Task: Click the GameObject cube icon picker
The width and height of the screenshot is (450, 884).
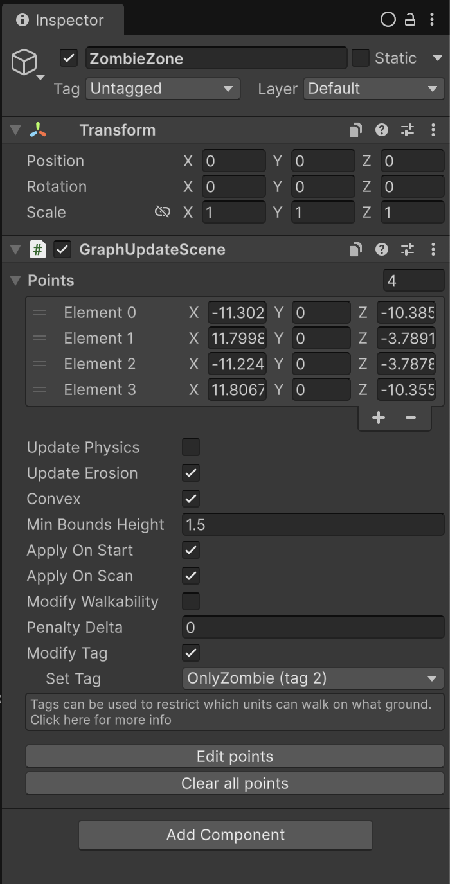Action: [25, 63]
